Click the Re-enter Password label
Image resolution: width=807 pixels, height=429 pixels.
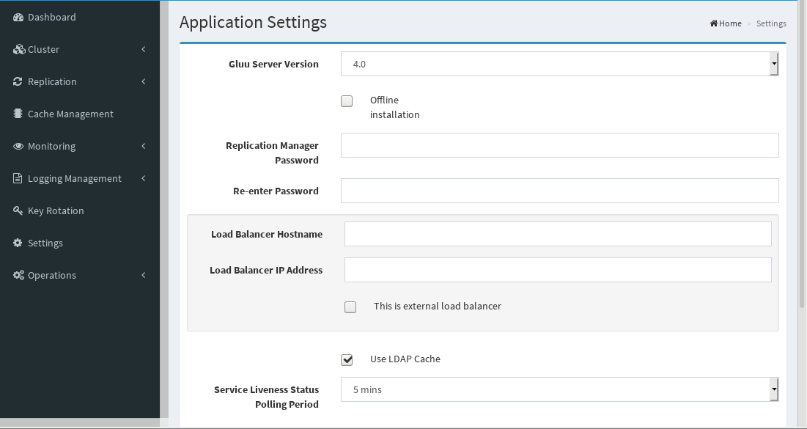(276, 191)
